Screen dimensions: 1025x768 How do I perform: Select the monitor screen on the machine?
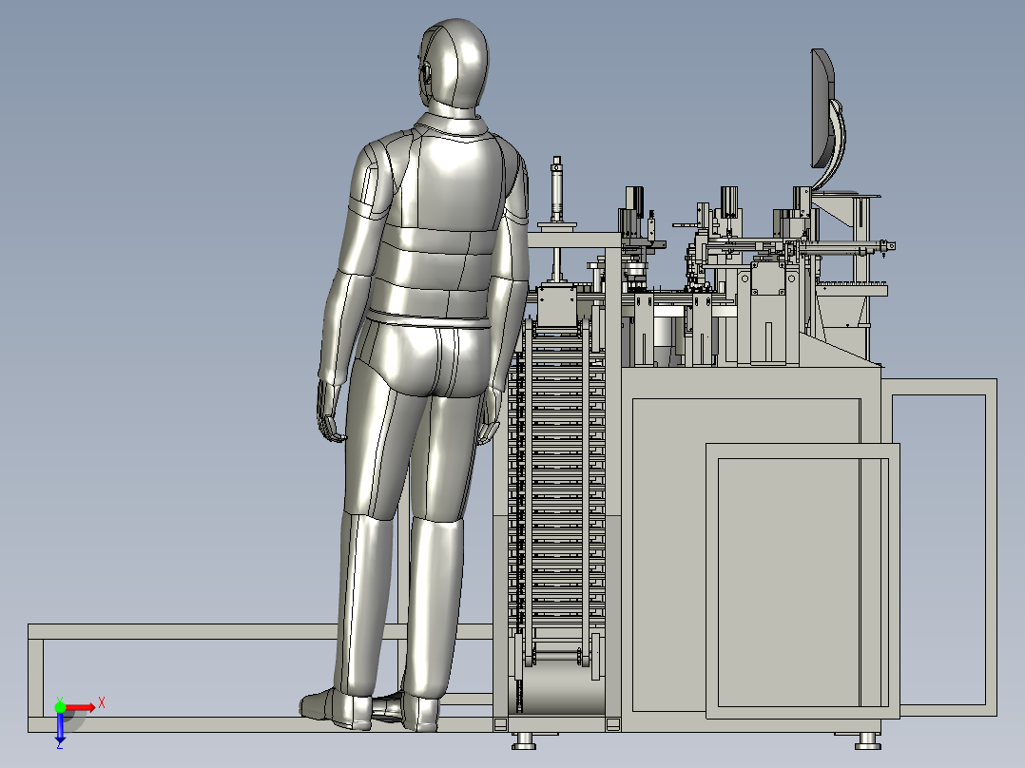click(x=822, y=108)
